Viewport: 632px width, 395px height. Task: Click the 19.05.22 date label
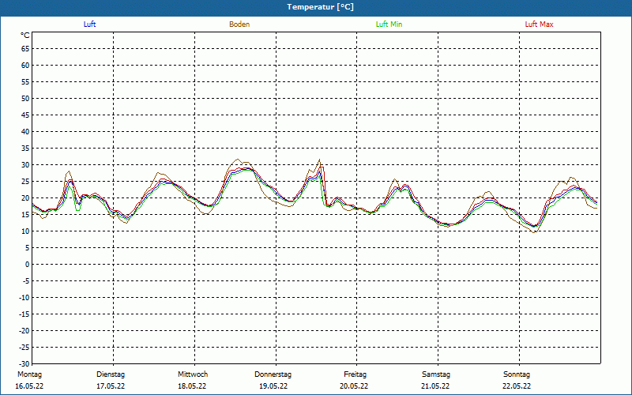273,386
